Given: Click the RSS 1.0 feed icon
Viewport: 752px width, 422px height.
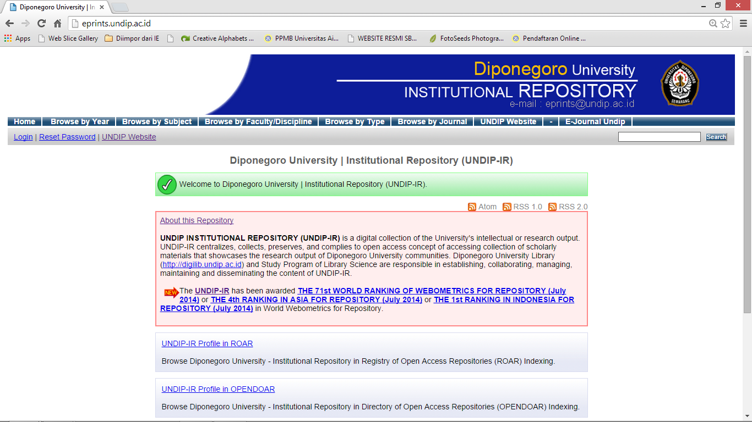Looking at the screenshot, I should pos(506,207).
